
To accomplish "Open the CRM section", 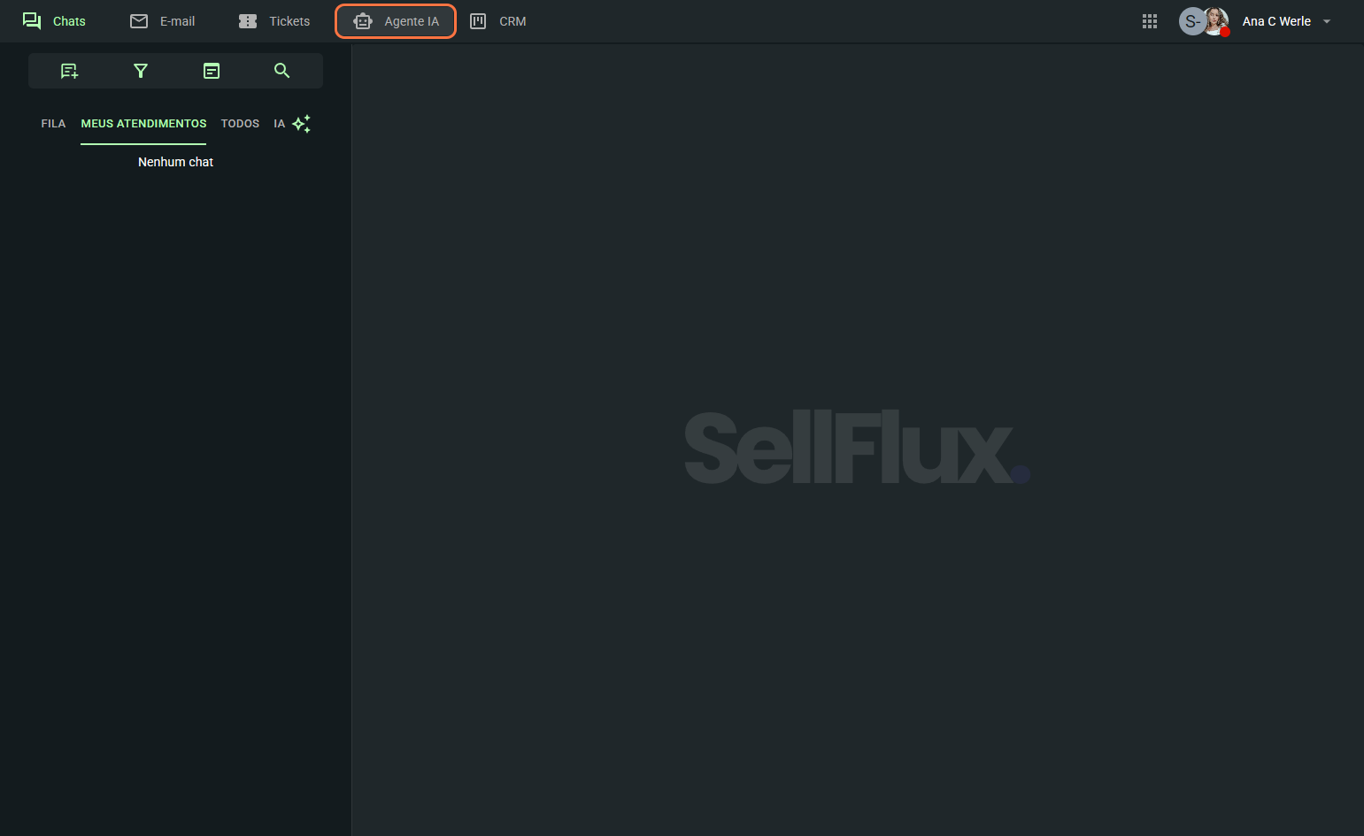I will point(497,21).
